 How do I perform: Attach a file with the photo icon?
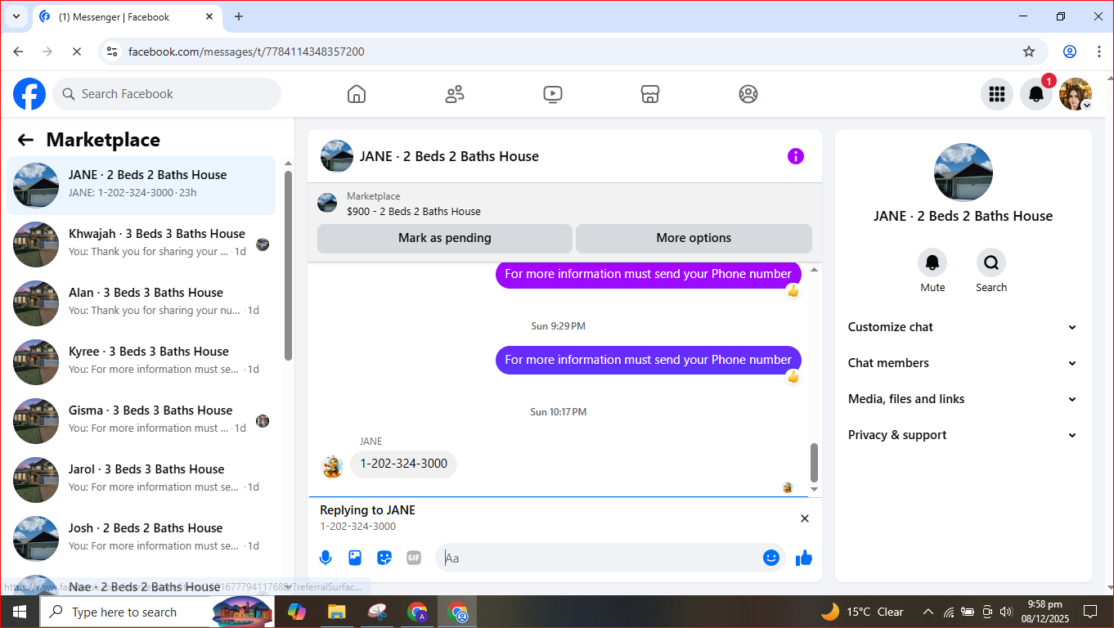point(355,558)
